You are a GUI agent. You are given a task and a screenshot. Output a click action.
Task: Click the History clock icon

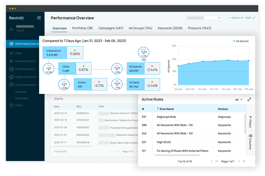tap(11, 105)
